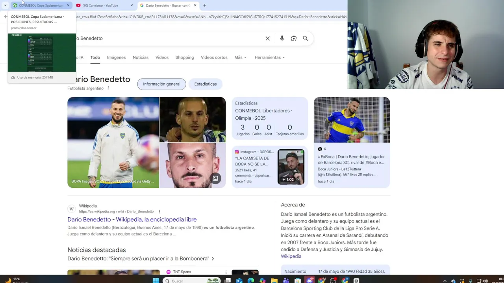
Task: Select the Estadísticas chip
Action: (206, 84)
